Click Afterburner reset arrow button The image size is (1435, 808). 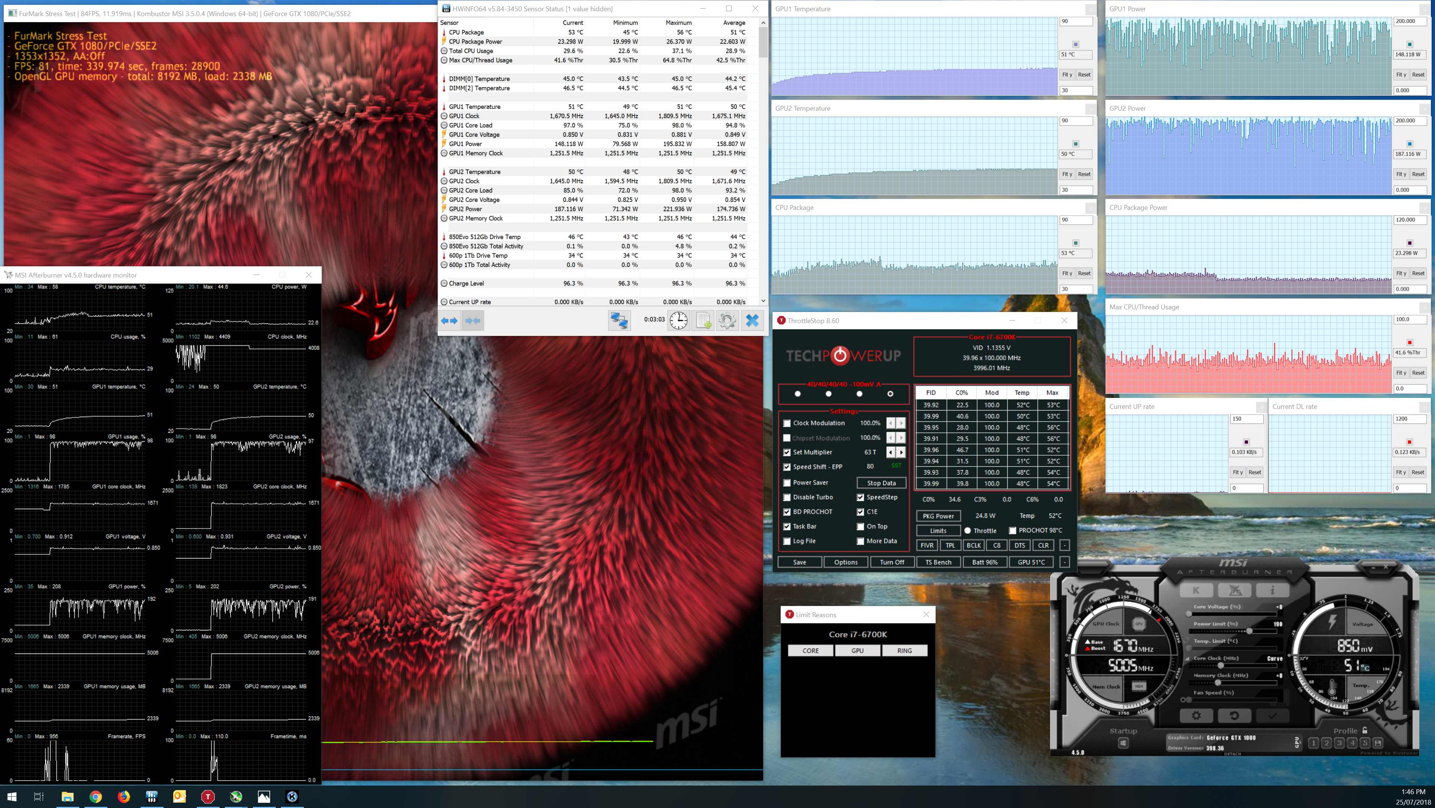point(1234,716)
